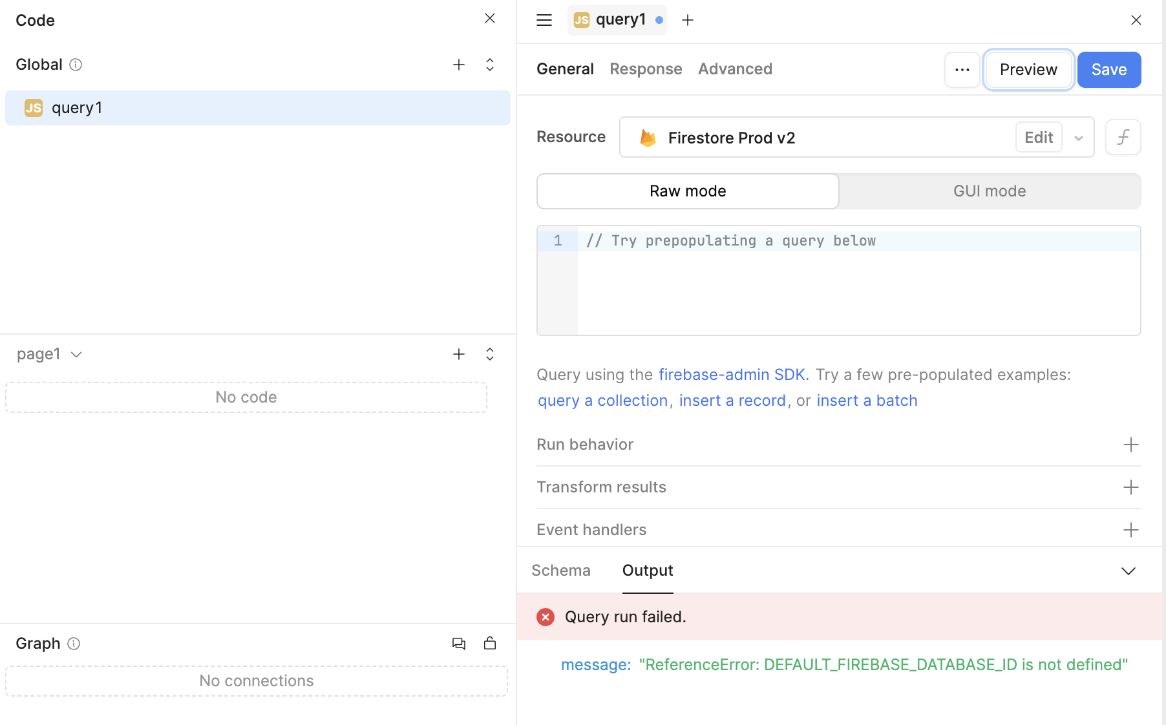Image resolution: width=1166 pixels, height=725 pixels.
Task: Collapse the page1 code section
Action: click(490, 354)
